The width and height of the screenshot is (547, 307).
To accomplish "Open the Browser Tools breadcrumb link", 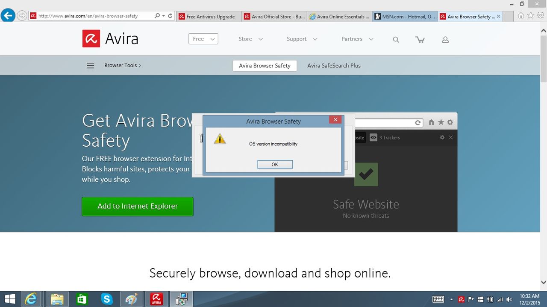I will point(123,66).
